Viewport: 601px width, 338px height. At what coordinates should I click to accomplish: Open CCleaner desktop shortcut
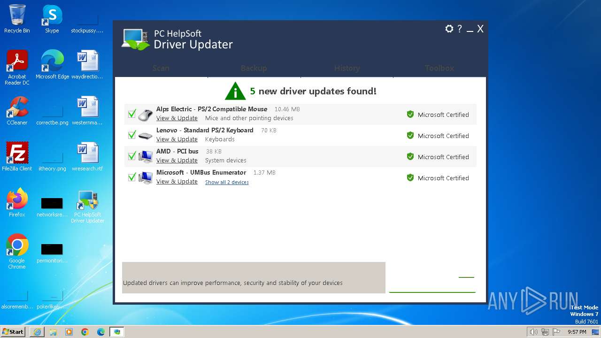tap(17, 111)
